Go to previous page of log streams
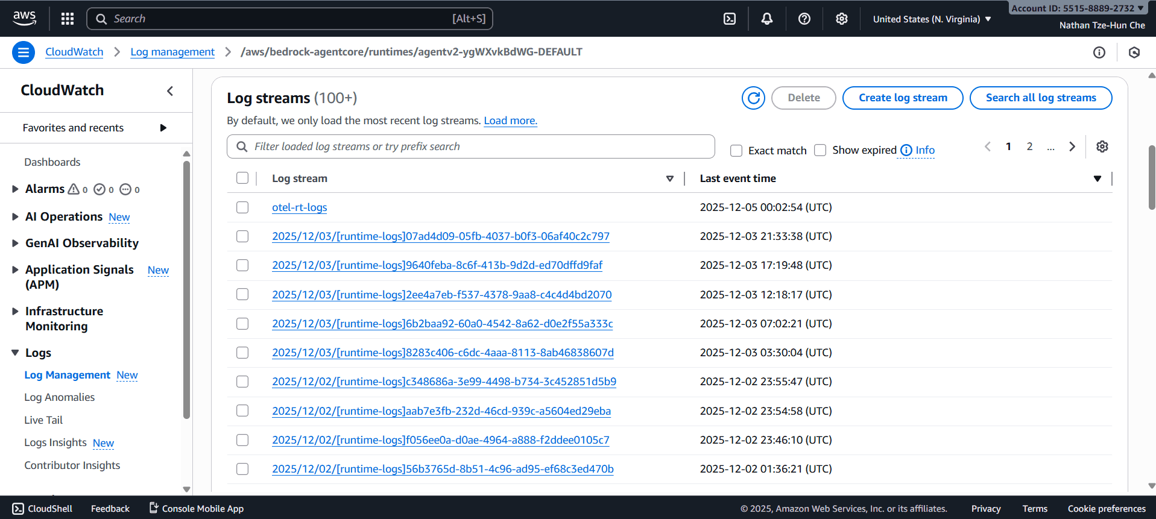 (988, 146)
